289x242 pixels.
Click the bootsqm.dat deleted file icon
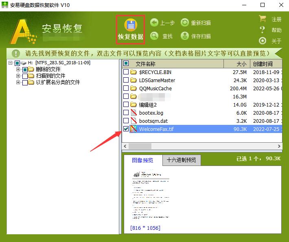[x=134, y=121]
